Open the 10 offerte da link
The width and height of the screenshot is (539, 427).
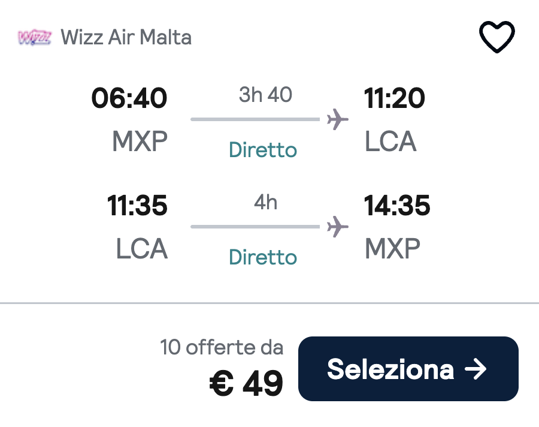[x=222, y=347]
